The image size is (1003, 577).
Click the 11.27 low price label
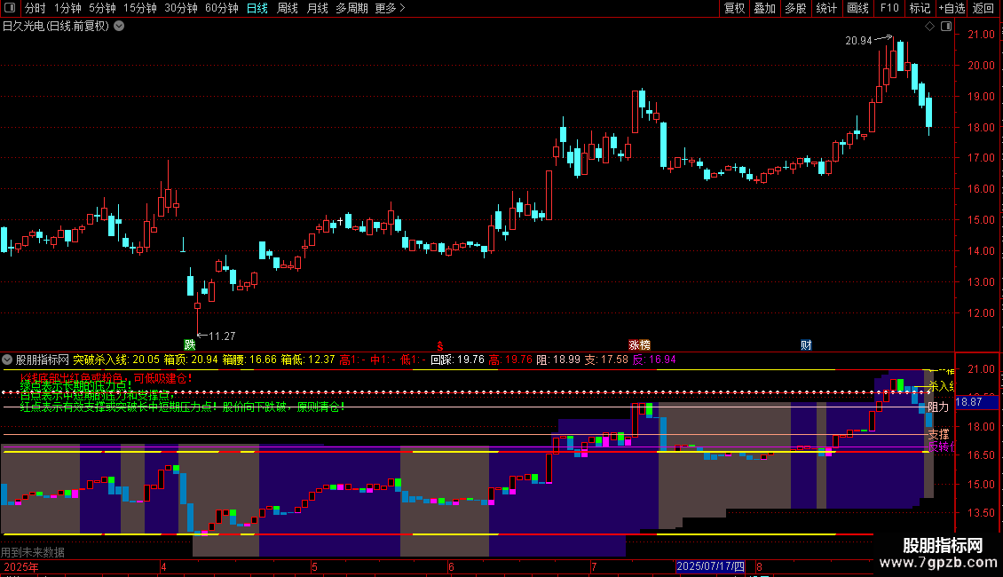(222, 336)
